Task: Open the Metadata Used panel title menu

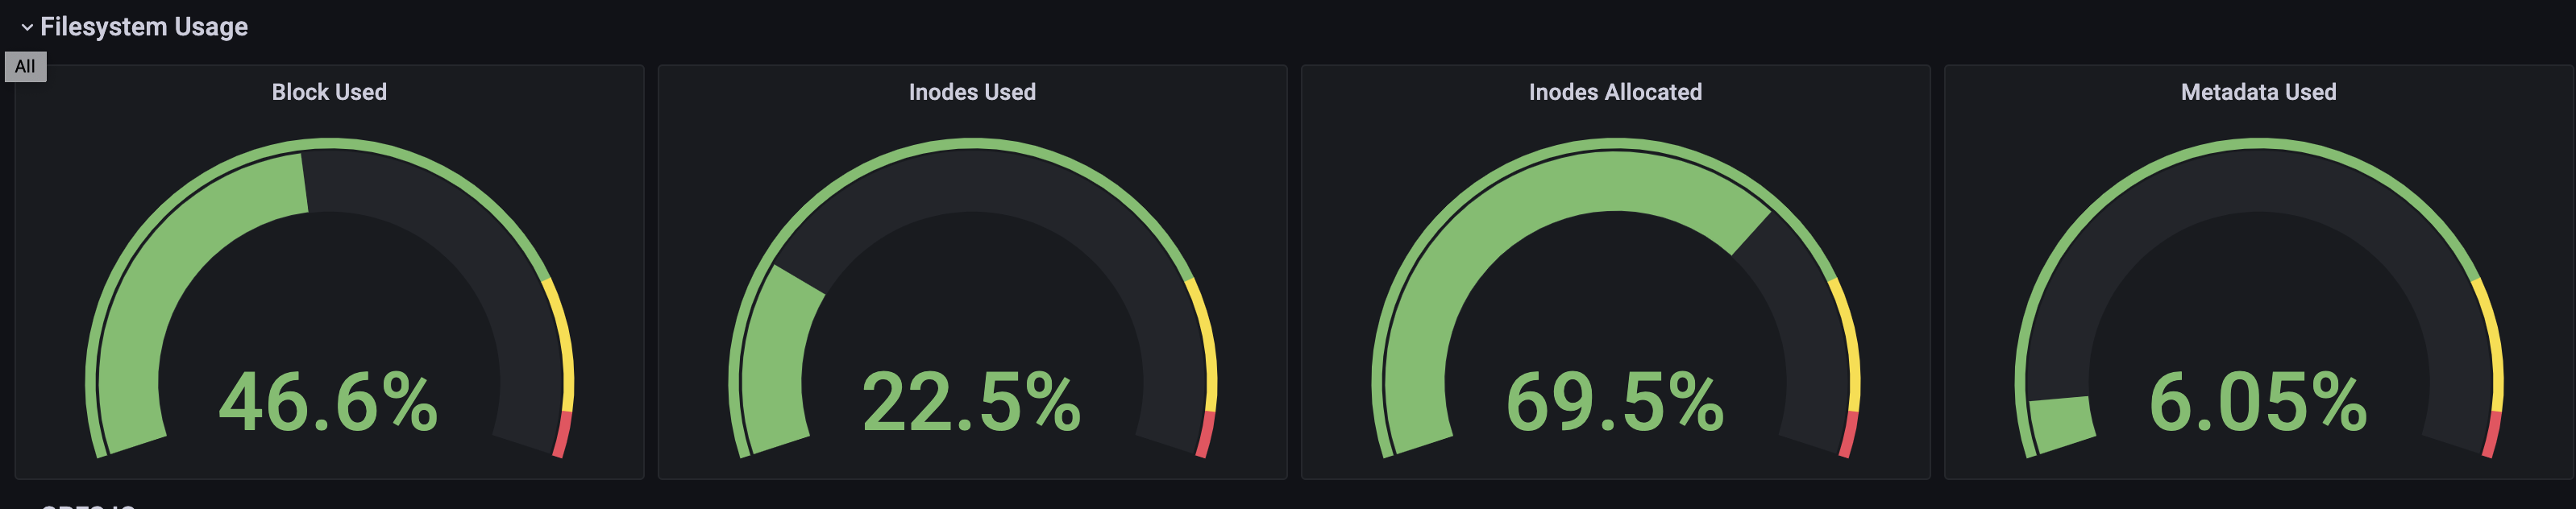Action: 2258,92
